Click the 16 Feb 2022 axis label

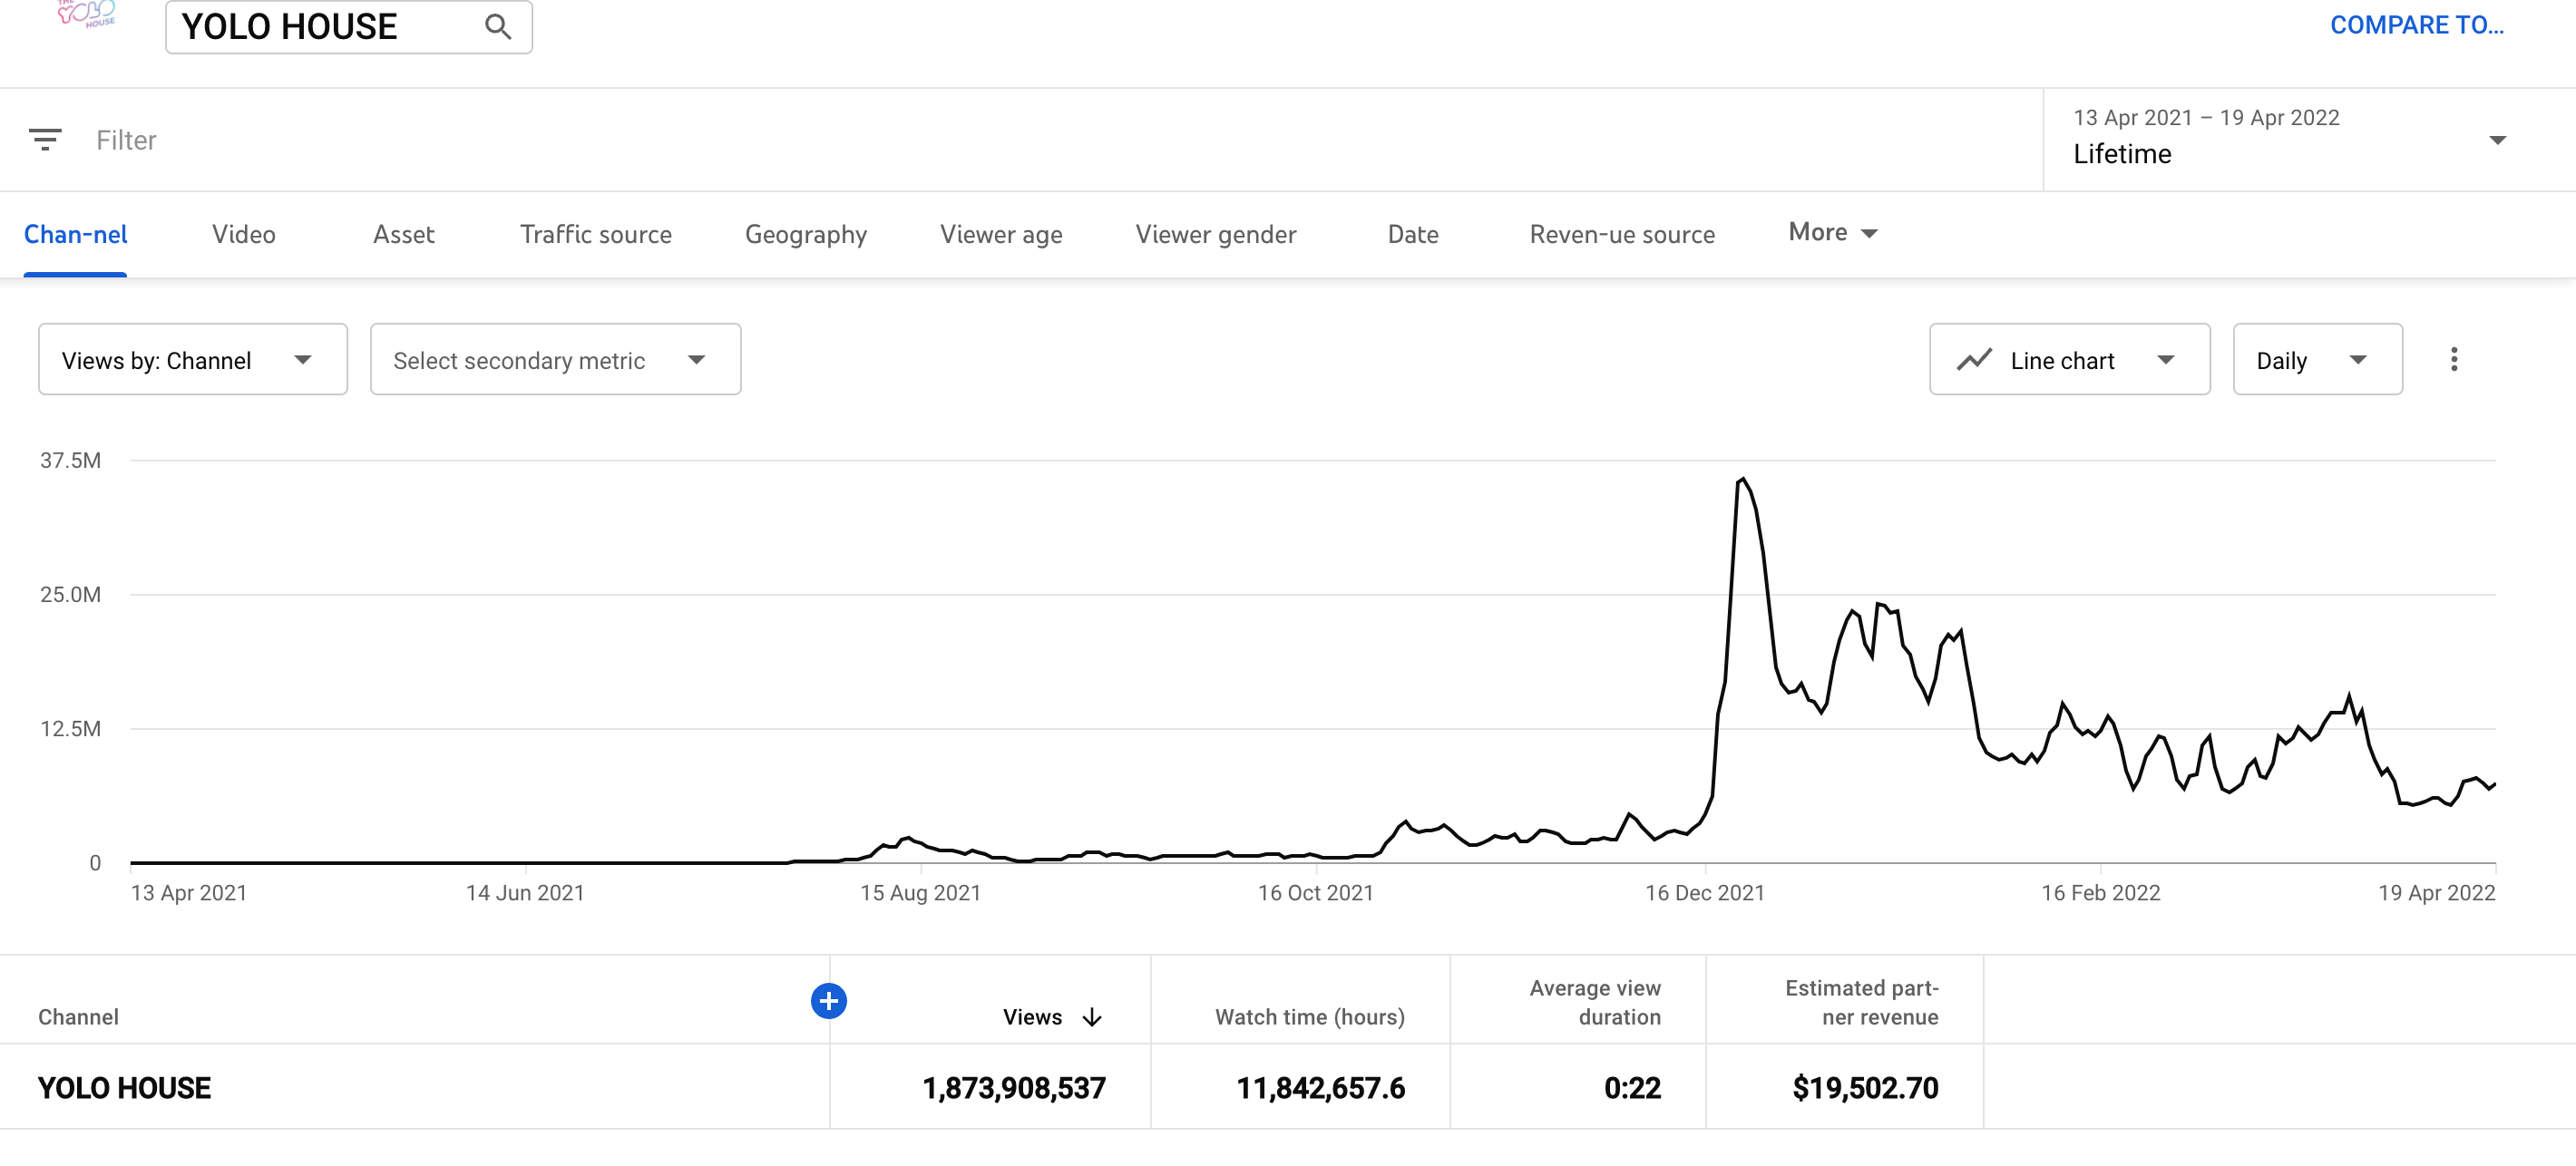(2100, 892)
